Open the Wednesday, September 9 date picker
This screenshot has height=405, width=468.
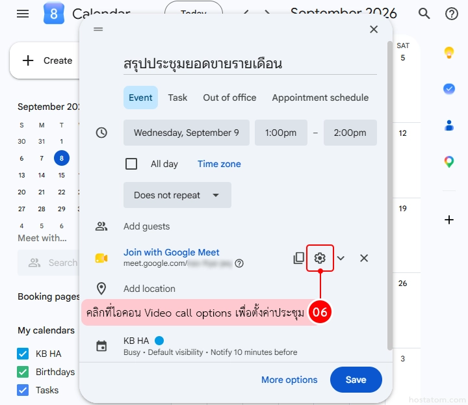tap(187, 133)
